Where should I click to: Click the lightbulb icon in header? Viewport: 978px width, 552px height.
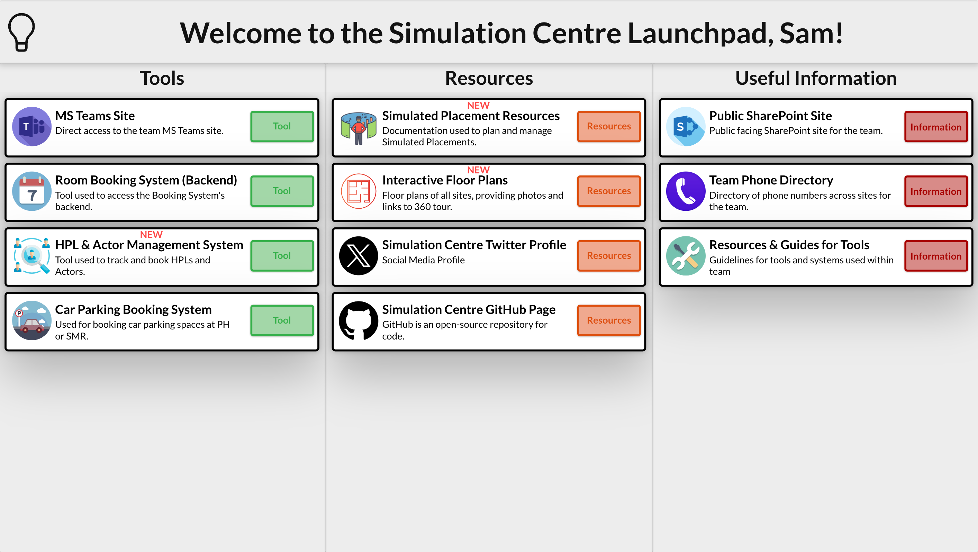pyautogui.click(x=22, y=32)
